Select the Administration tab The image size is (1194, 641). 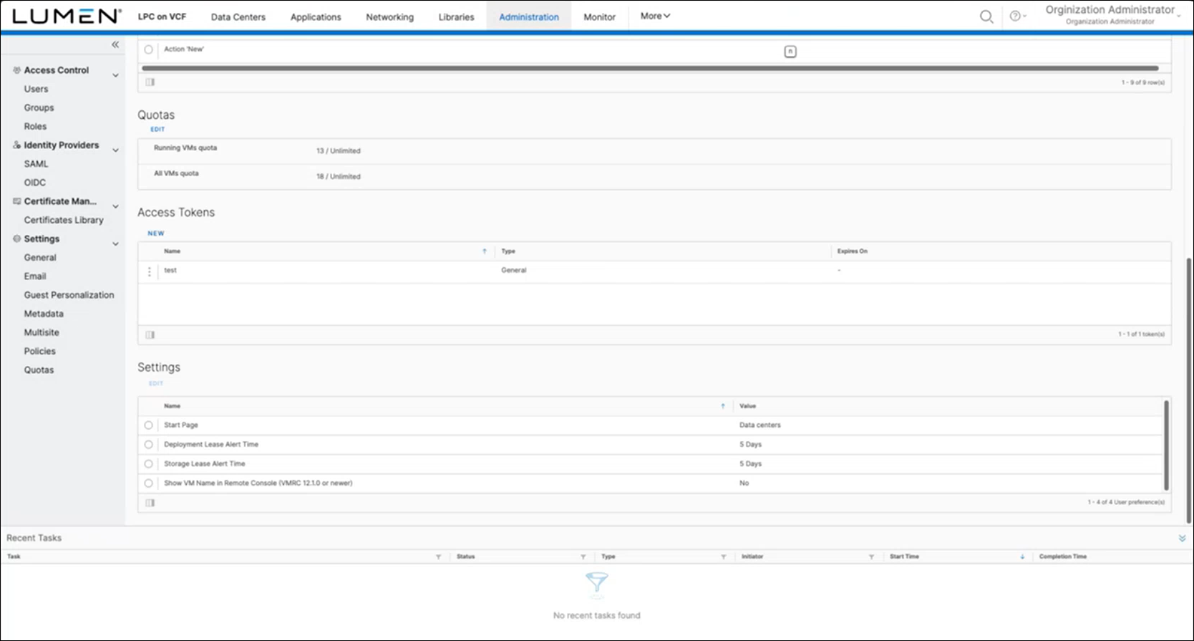529,16
